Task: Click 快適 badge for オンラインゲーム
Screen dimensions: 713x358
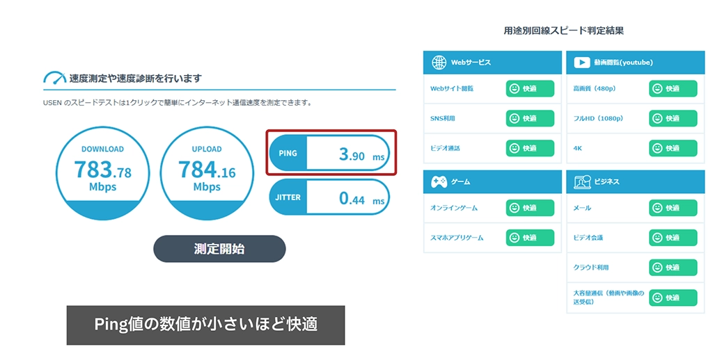Action: [530, 208]
